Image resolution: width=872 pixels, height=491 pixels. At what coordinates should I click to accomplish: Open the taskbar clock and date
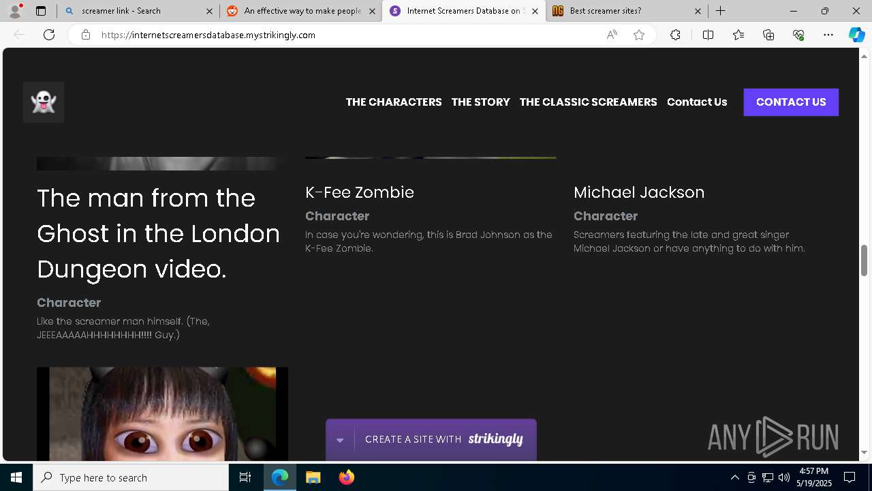pos(814,477)
